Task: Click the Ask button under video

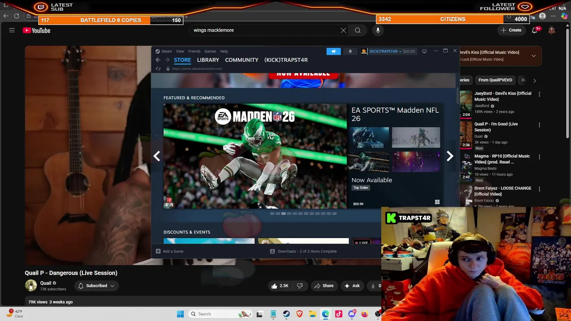Action: click(352, 286)
